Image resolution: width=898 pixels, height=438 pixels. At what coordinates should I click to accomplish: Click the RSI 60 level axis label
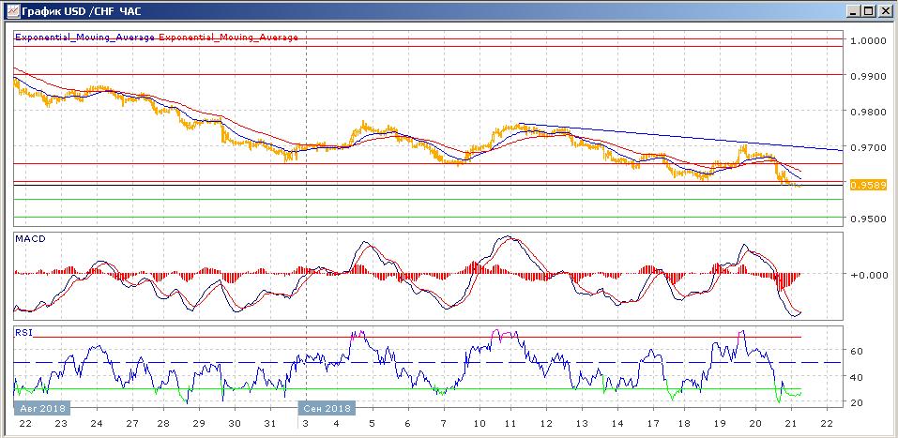pos(857,351)
